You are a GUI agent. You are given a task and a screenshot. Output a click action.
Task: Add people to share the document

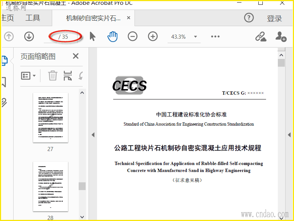click(281, 36)
